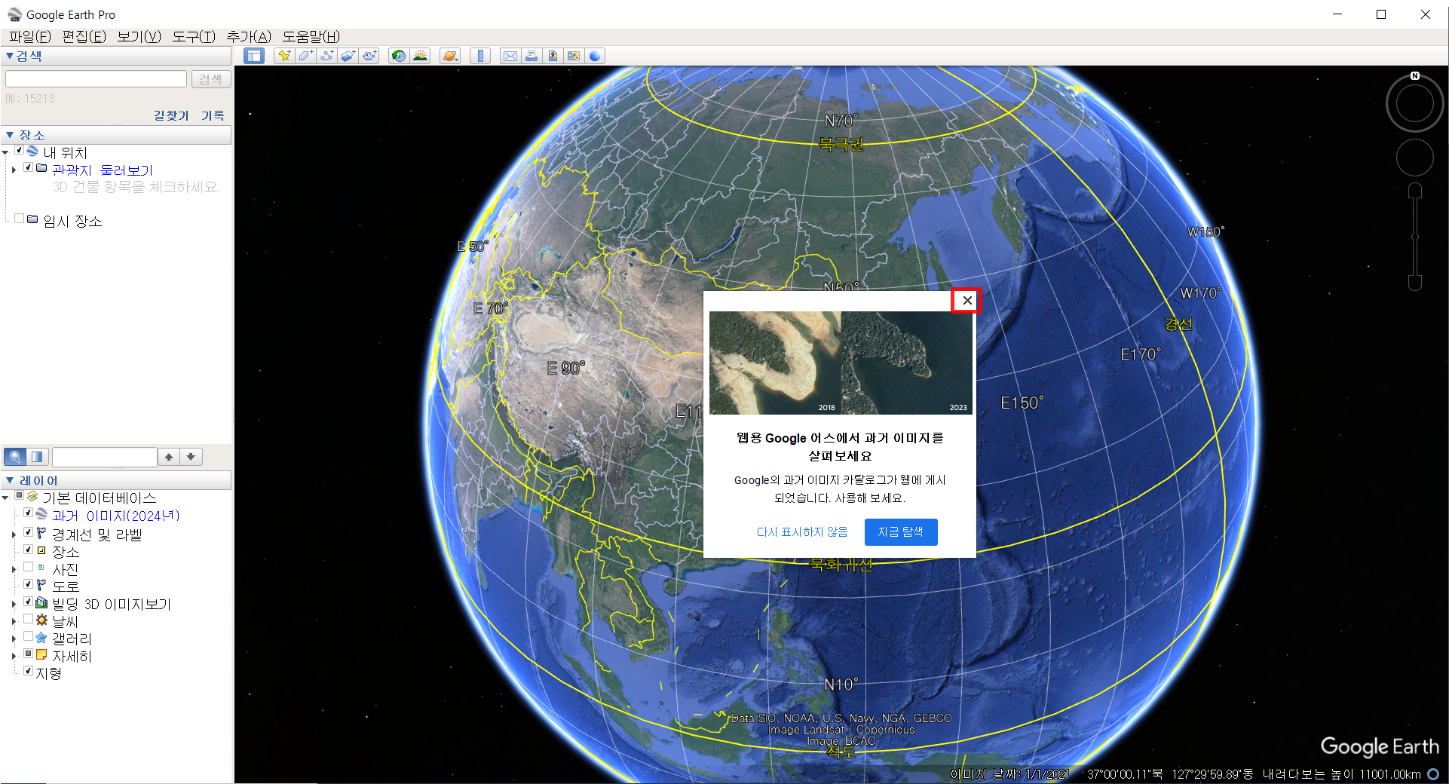Uncheck the 과거 이미지(2024년) layer

coord(28,513)
